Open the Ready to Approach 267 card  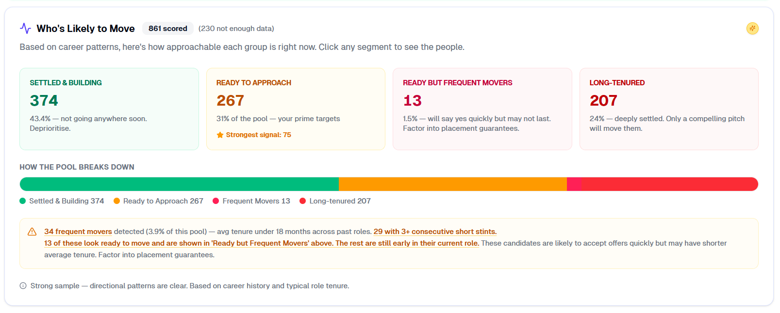[x=295, y=109]
